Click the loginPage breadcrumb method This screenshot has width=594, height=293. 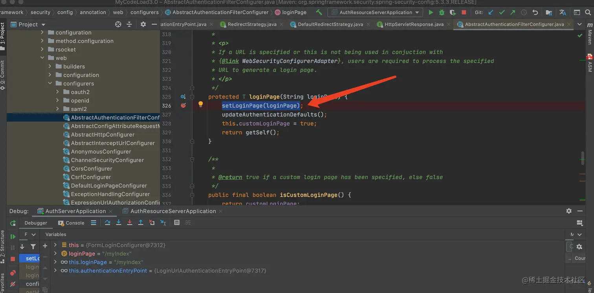tap(290, 12)
